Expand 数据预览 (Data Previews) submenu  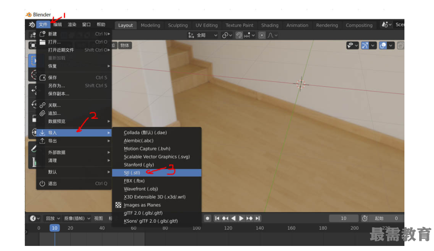74,122
